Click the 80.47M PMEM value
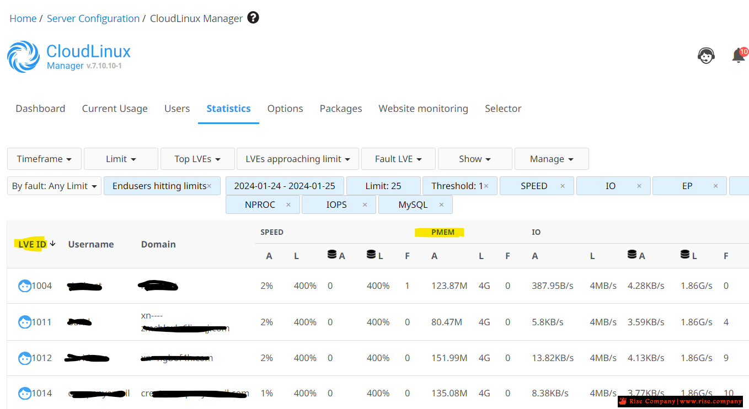This screenshot has width=749, height=409. click(x=447, y=322)
